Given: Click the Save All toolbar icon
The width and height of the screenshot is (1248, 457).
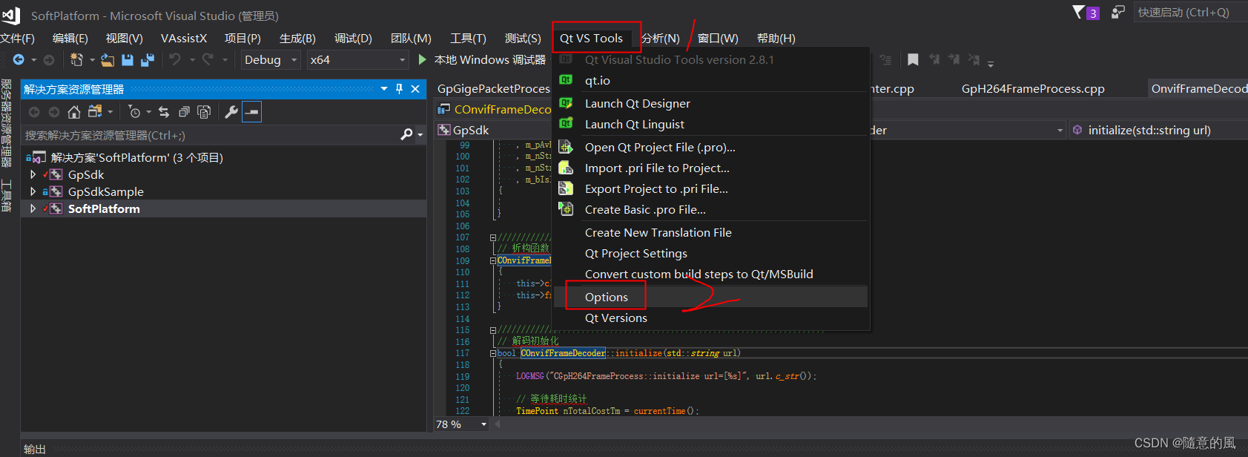Looking at the screenshot, I should [x=148, y=59].
